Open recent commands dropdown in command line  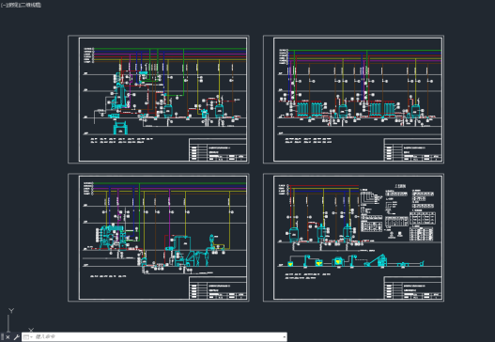pyautogui.click(x=27, y=337)
